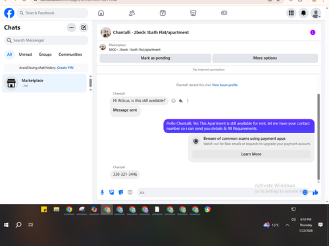Click the chat list scrollbar
Viewport: 329px width, 246px height.
pyautogui.click(x=91, y=83)
